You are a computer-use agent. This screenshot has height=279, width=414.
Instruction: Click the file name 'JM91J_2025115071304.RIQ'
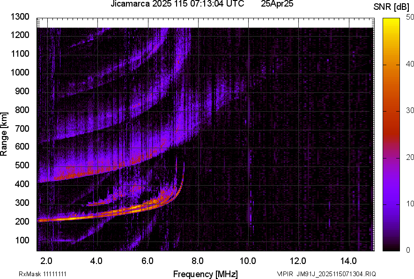tap(336, 274)
